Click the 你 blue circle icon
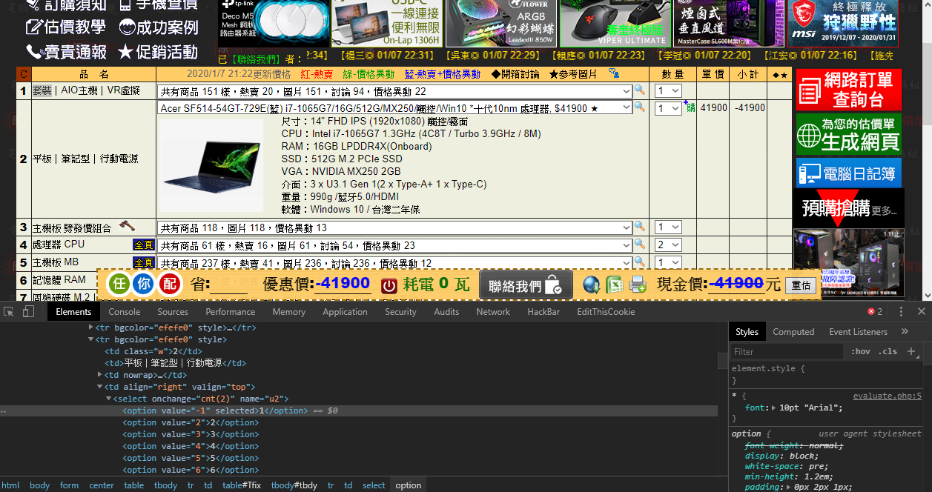This screenshot has height=492, width=932. tap(144, 284)
